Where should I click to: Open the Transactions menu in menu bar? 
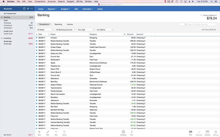tap(40, 2)
